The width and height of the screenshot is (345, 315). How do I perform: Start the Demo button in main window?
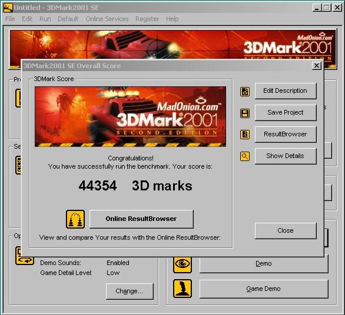(264, 264)
